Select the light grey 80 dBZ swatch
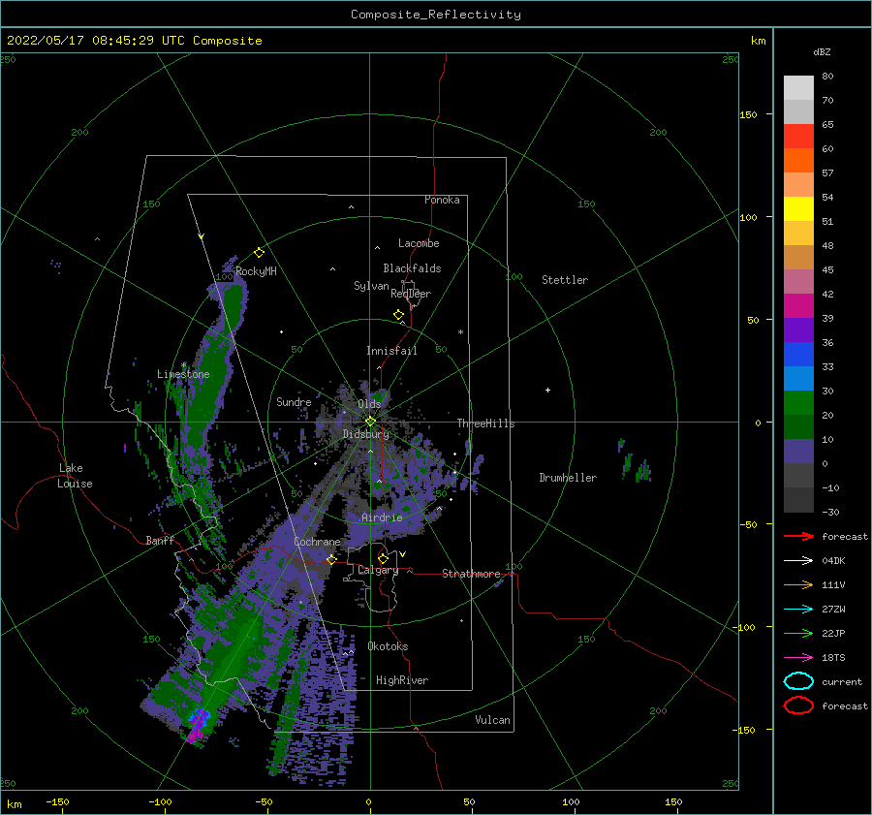 click(x=798, y=87)
